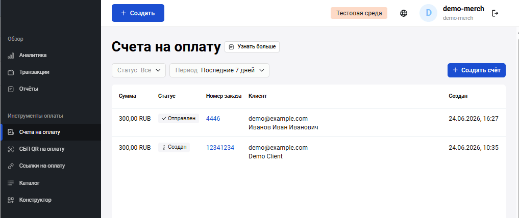Open order number 4446 link
This screenshot has width=519, height=218.
click(213, 119)
